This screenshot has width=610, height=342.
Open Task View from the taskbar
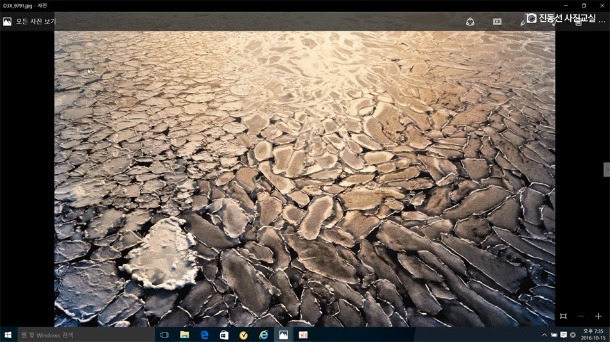point(164,334)
